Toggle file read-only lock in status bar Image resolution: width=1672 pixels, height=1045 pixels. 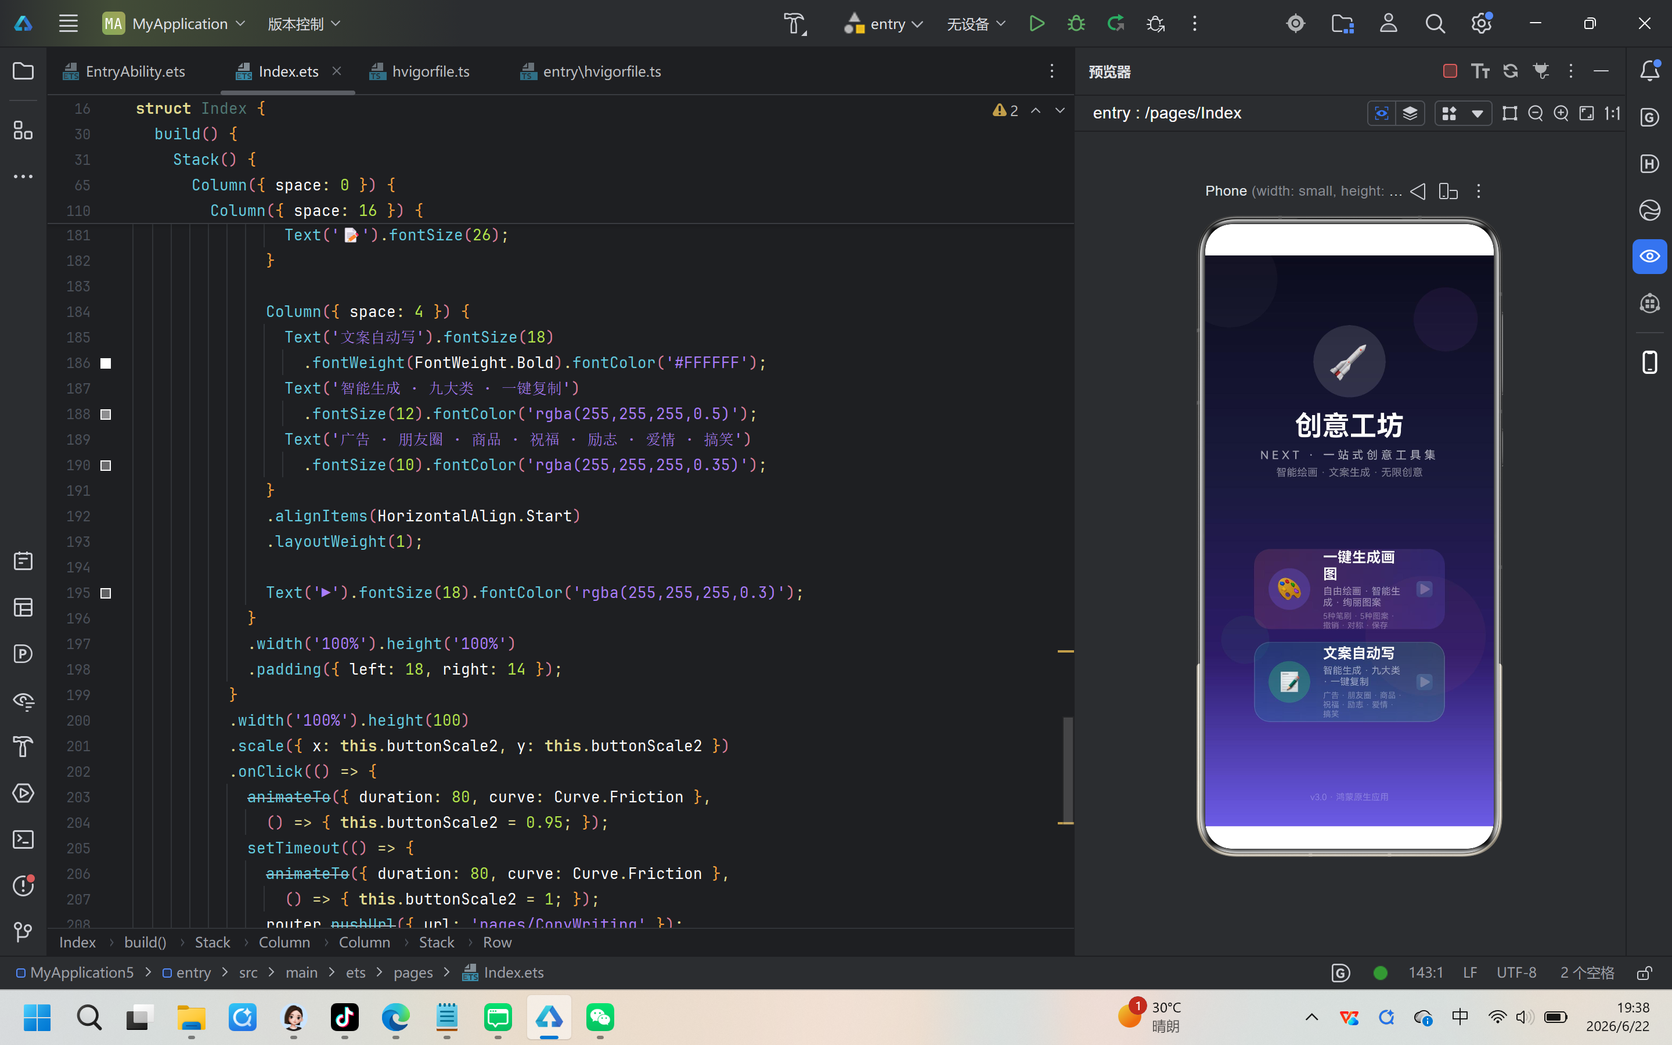1644,972
